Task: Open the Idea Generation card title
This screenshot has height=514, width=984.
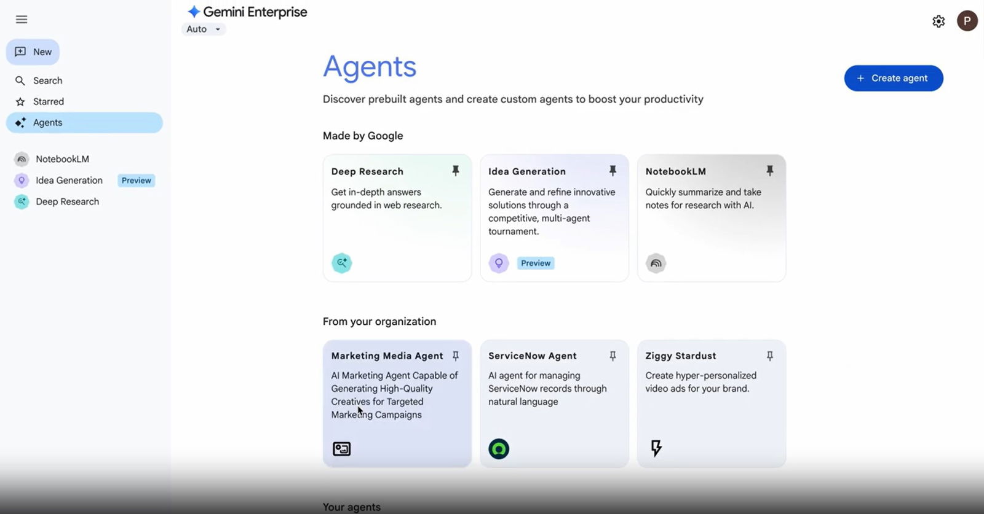Action: pos(527,171)
